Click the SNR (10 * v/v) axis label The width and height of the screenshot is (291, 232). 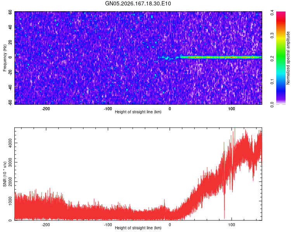[x=5, y=174]
